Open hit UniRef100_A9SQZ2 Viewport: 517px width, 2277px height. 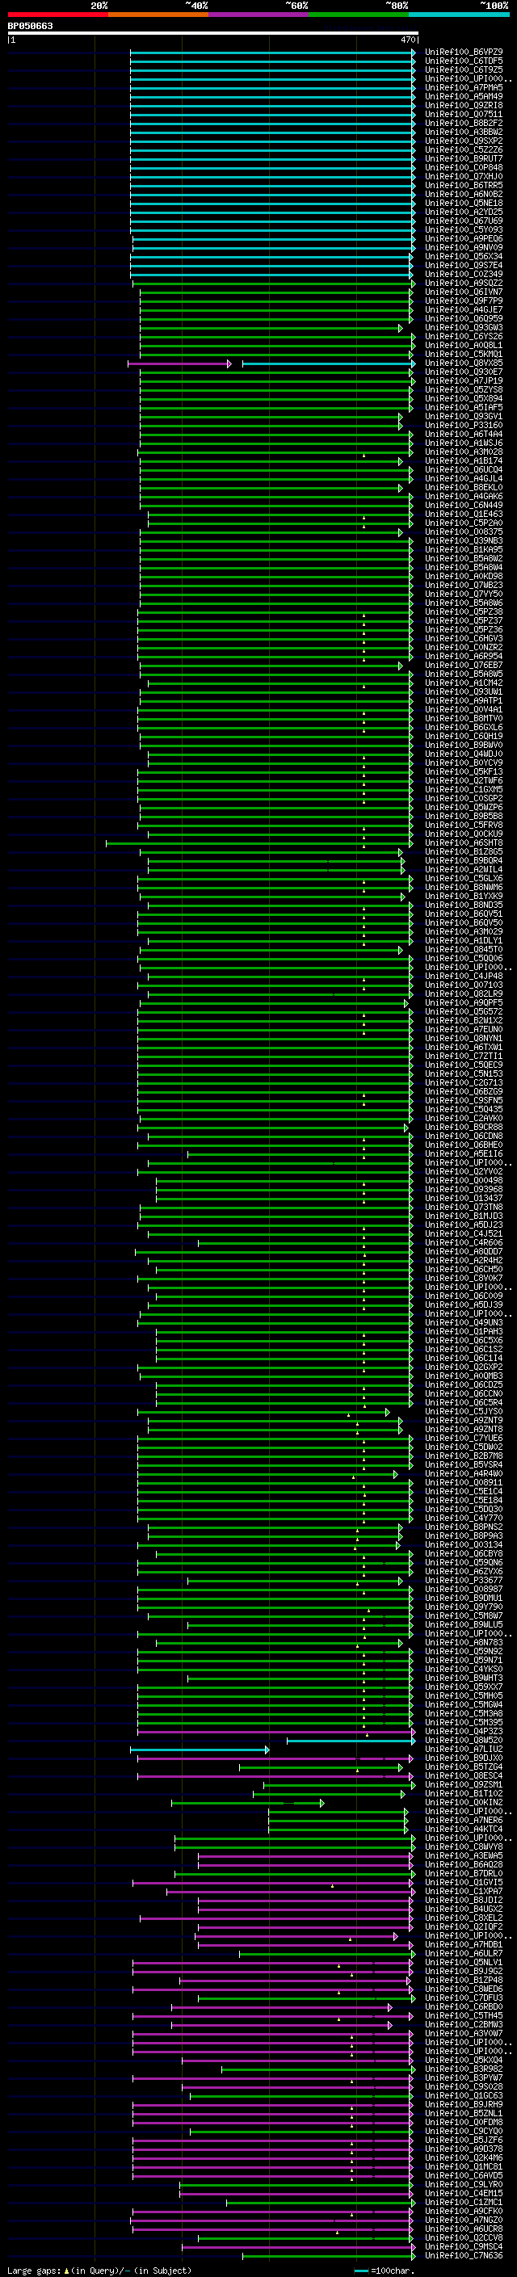tap(463, 283)
